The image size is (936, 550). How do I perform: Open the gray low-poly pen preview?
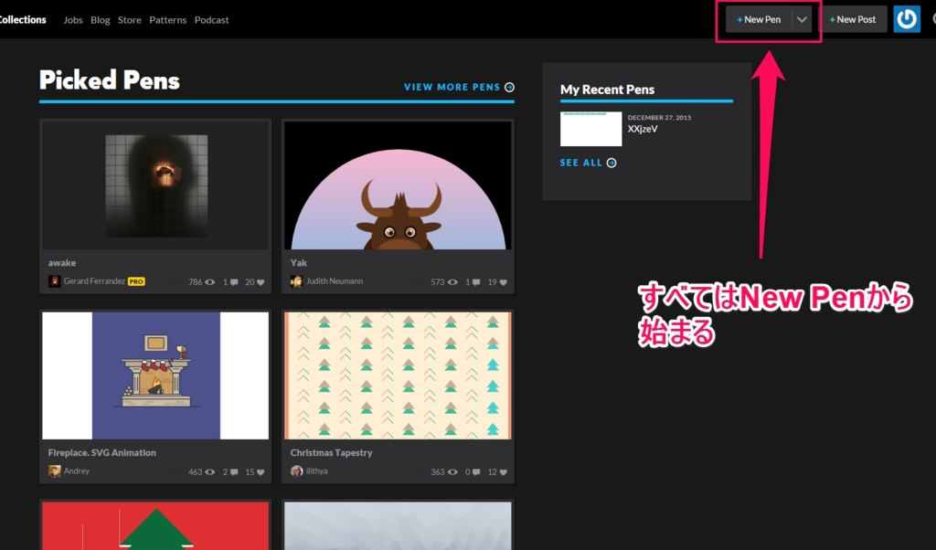[398, 525]
